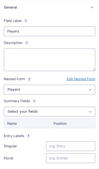The height and width of the screenshot is (169, 99).
Task: Open Field Label help tooltip icon
Action: 26,21
